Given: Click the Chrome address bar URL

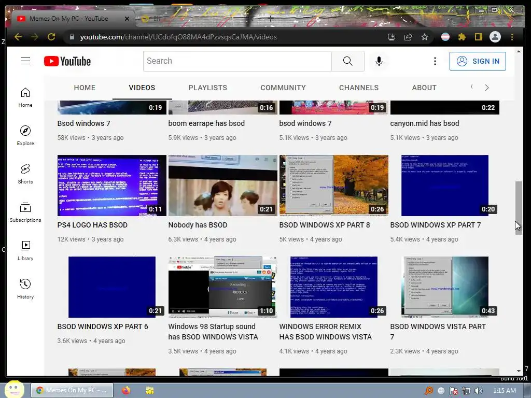Looking at the screenshot, I should (178, 37).
